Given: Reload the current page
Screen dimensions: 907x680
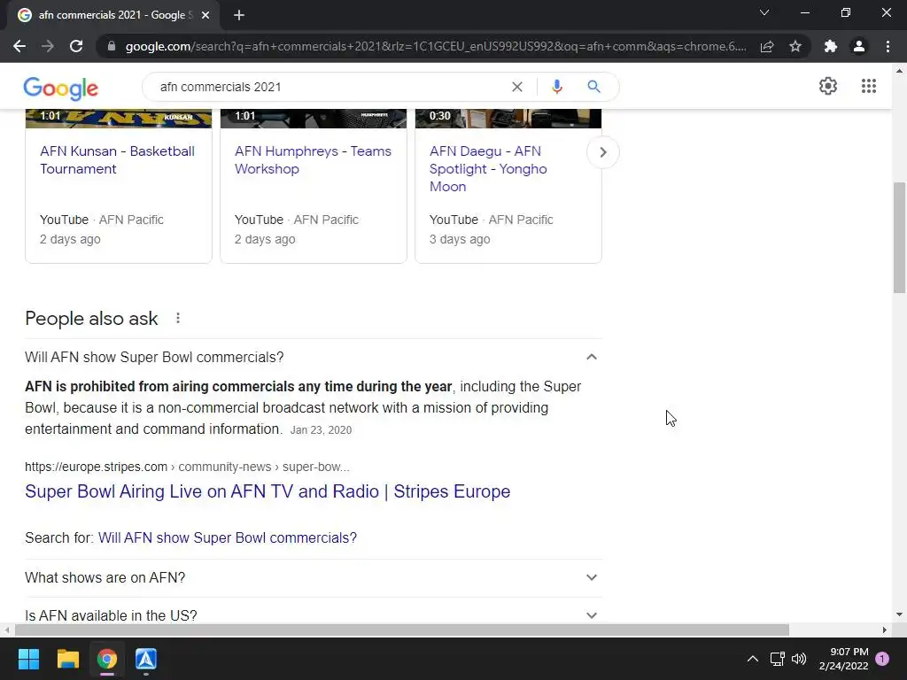Looking at the screenshot, I should click(76, 46).
